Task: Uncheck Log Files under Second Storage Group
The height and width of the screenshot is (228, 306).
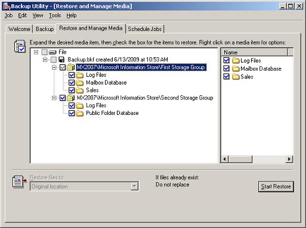Action: pyautogui.click(x=72, y=105)
